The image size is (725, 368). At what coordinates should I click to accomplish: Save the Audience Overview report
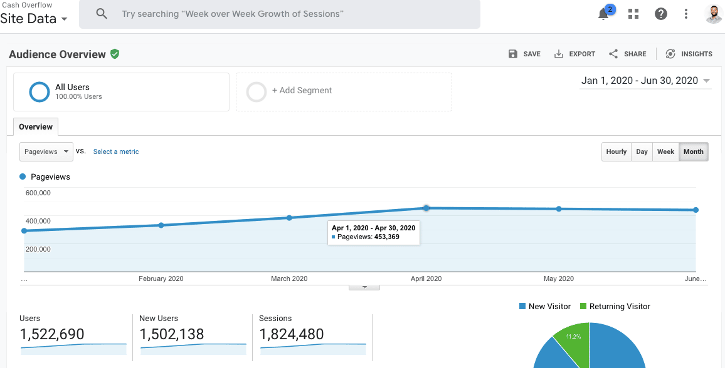[524, 54]
